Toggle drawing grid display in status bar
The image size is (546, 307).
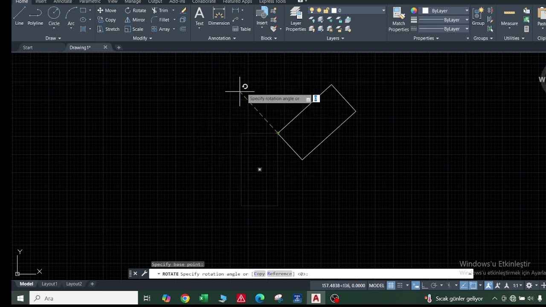[x=391, y=285]
